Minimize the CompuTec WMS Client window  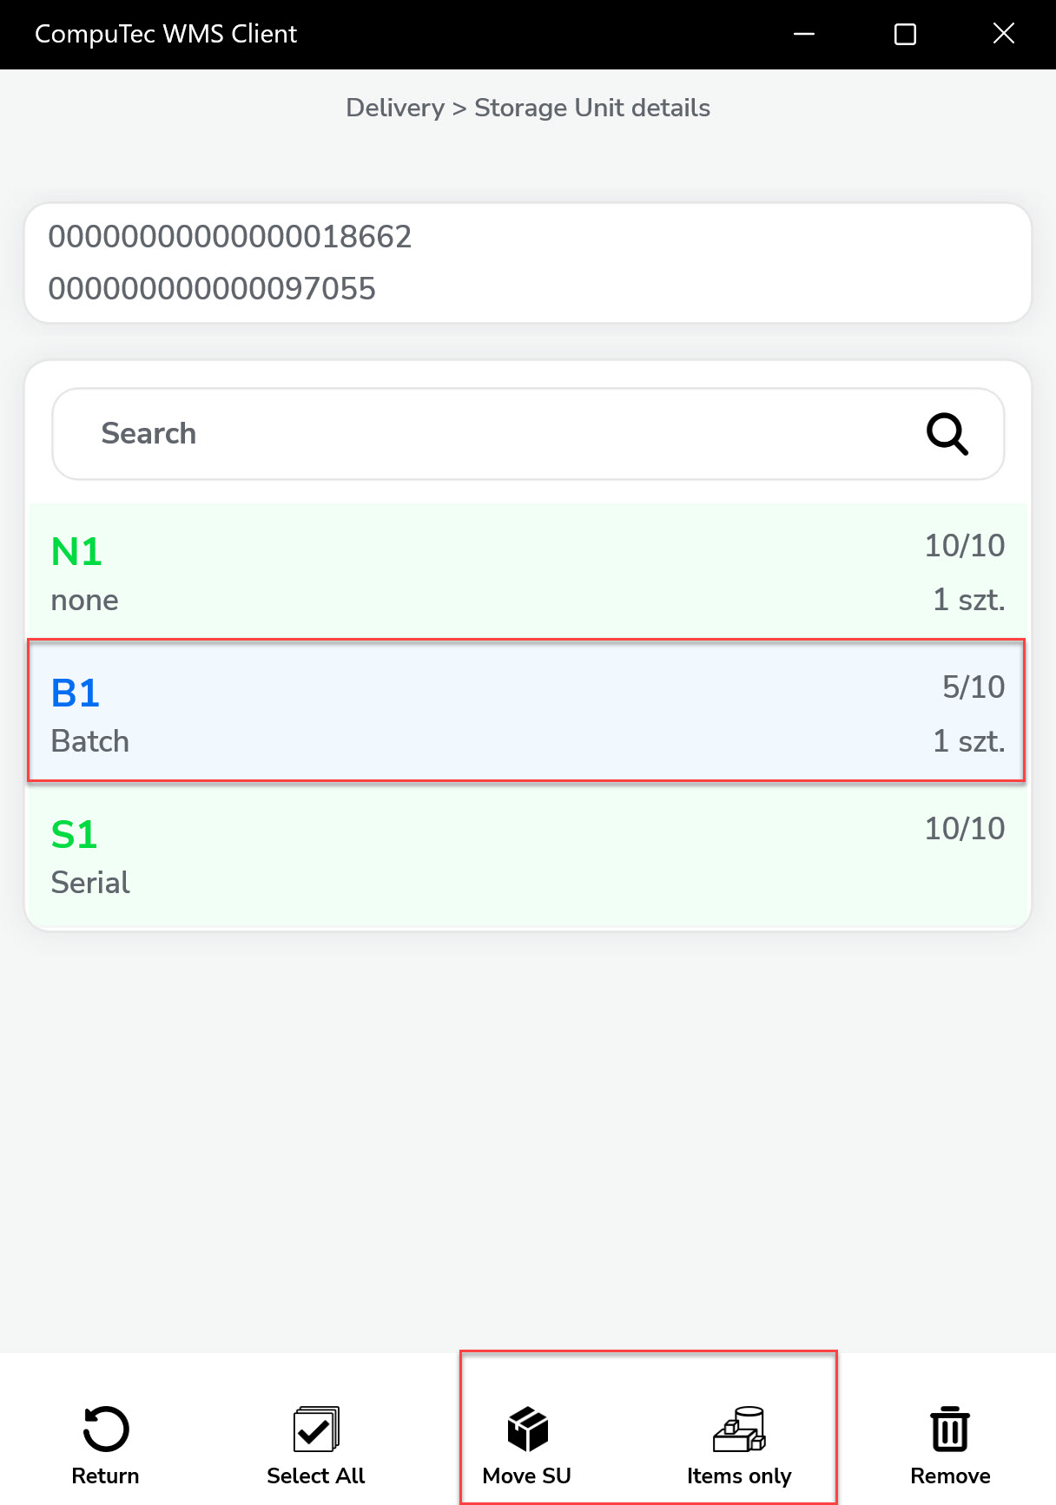click(x=804, y=34)
